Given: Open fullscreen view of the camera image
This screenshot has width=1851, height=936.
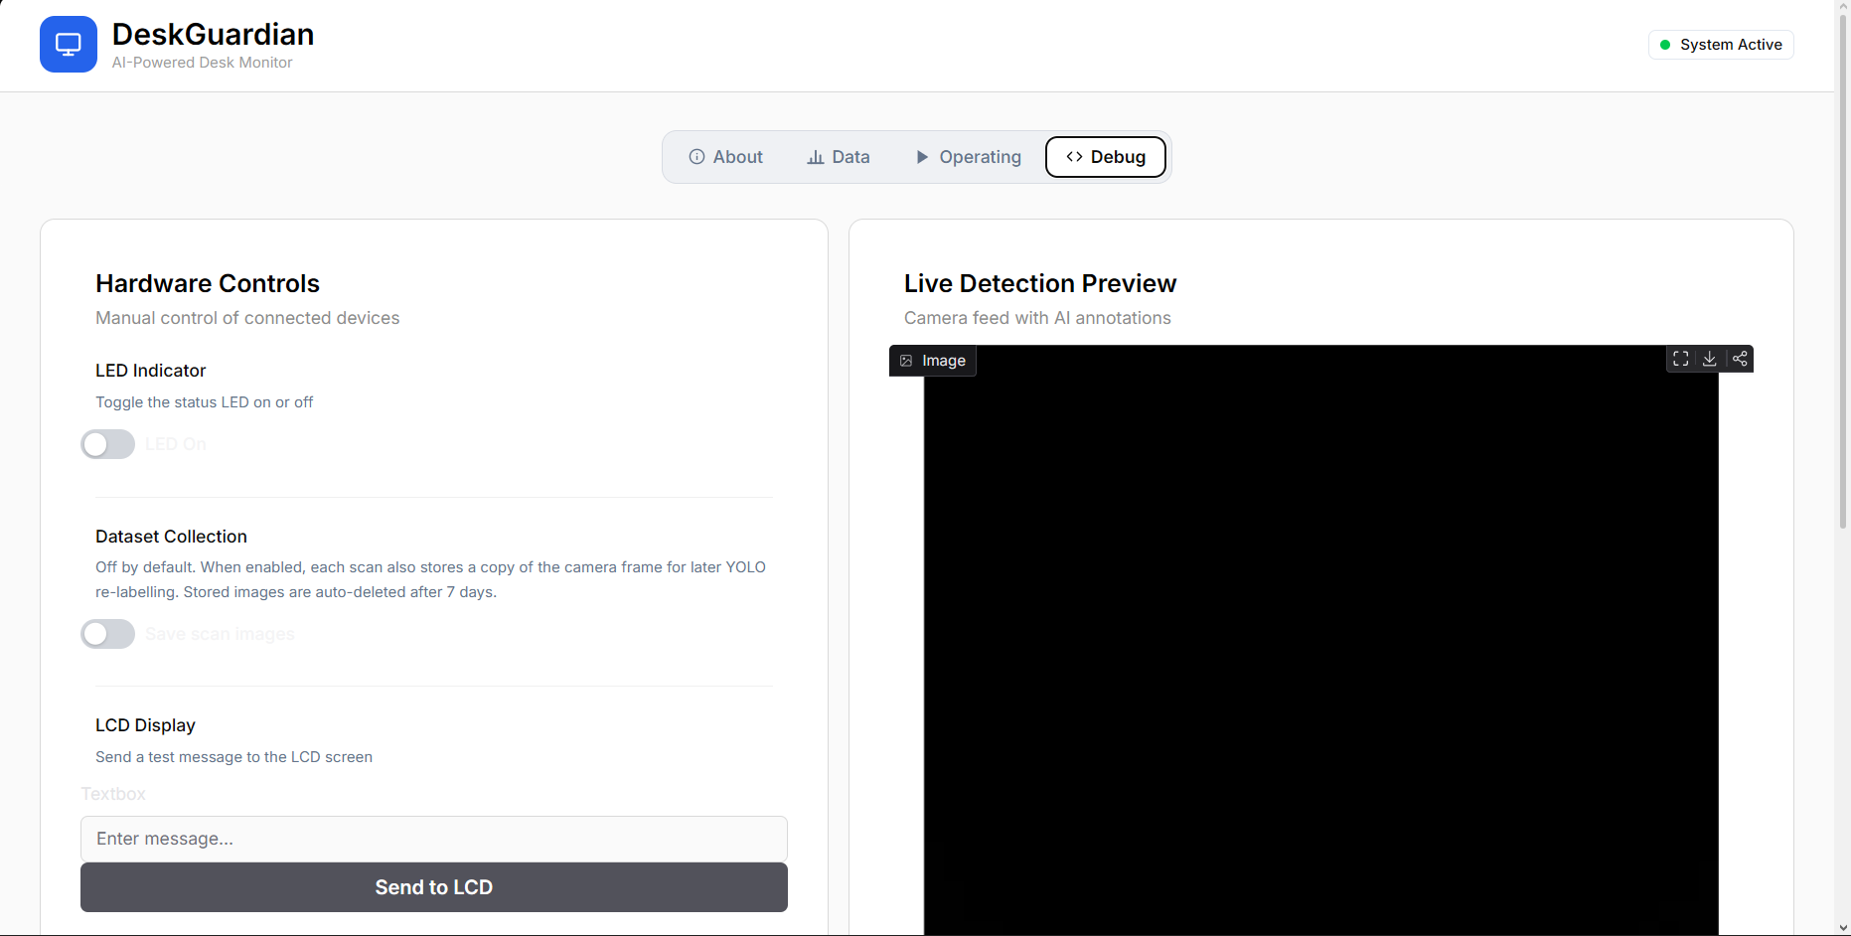Looking at the screenshot, I should pos(1681,359).
